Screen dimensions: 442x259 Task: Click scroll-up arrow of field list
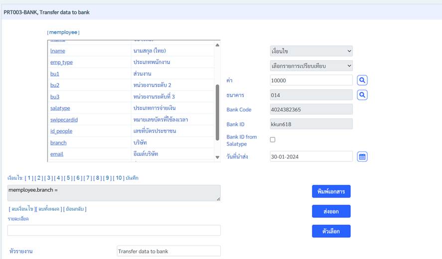pos(217,45)
